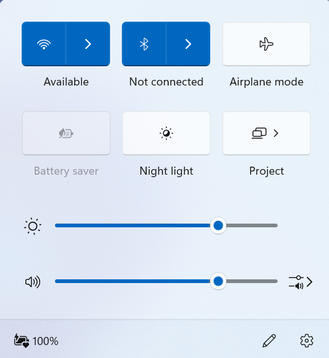329x358 pixels.
Task: Click the brightness slider handle
Action: pyautogui.click(x=218, y=225)
